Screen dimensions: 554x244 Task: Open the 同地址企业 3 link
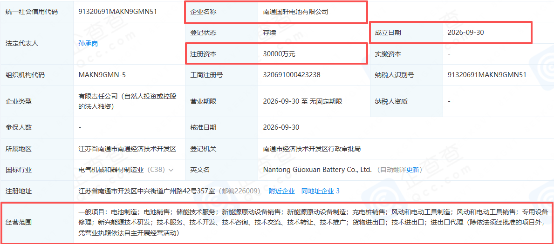coord(320,191)
